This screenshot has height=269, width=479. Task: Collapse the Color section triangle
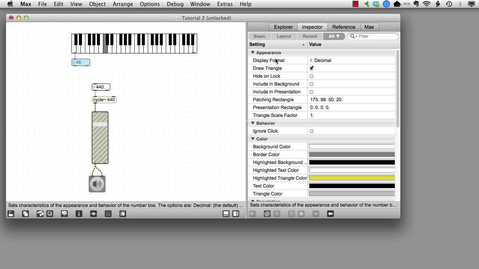pyautogui.click(x=253, y=139)
